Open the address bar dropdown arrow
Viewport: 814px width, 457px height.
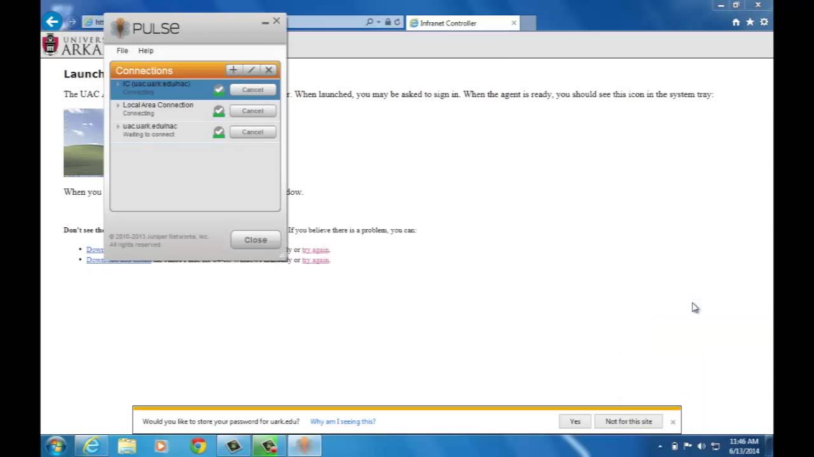click(x=378, y=22)
